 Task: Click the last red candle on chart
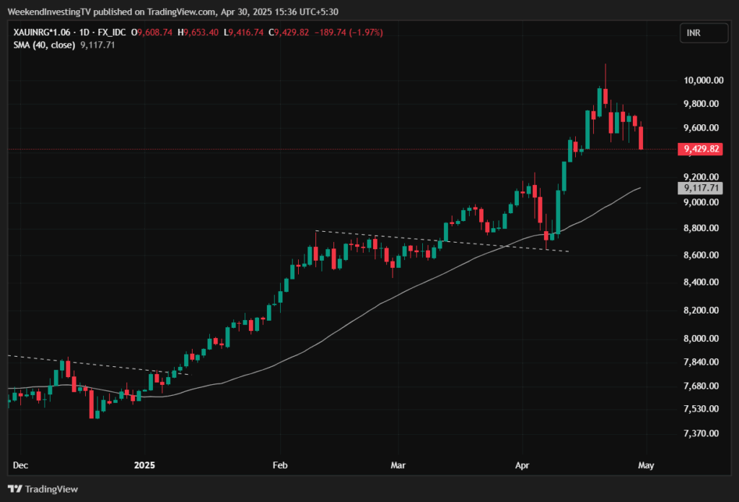tap(641, 137)
